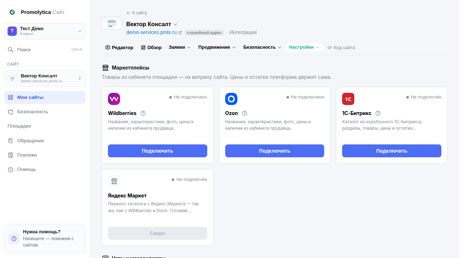Click the Wildberries logo
459x258 pixels.
[x=114, y=99]
